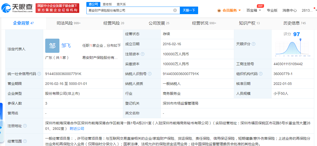Click the credit code 91440300360007791K under 统一社会信用代码
The height and width of the screenshot is (146, 317).
(x=63, y=74)
